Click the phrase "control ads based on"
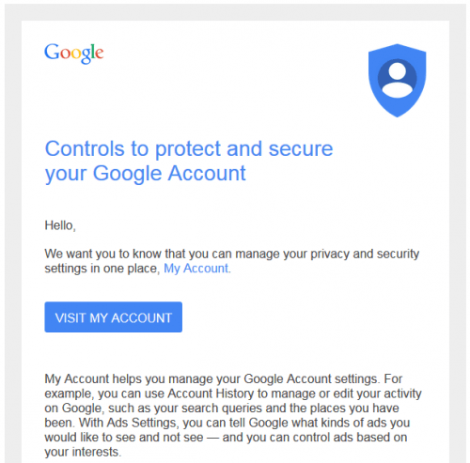 click(x=350, y=438)
